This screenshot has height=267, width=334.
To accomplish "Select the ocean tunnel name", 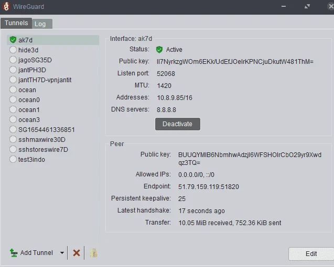I will (x=27, y=90).
